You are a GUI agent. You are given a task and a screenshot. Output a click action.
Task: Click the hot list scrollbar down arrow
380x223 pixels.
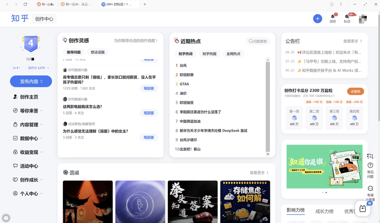tap(268, 154)
